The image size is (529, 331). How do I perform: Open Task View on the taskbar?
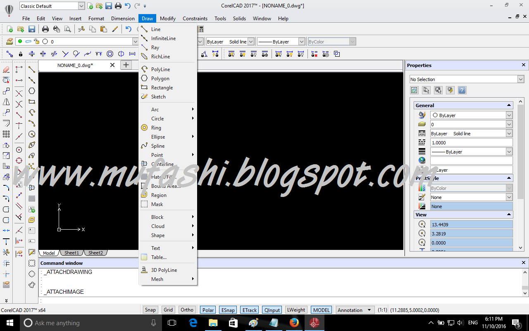[172, 323]
